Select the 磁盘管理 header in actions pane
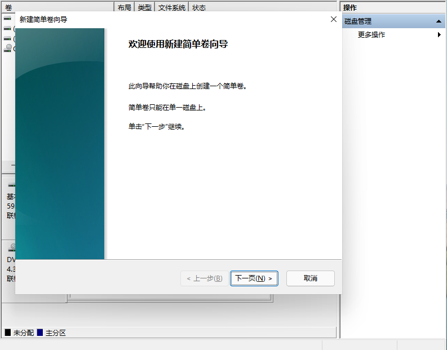This screenshot has width=447, height=350. [359, 21]
